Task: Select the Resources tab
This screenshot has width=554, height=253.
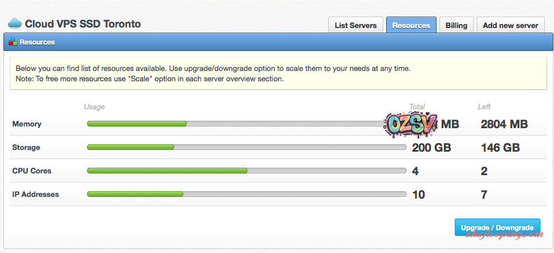Action: click(x=411, y=25)
